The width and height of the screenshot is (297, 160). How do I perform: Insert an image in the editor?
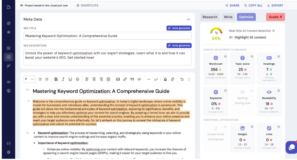(118, 80)
